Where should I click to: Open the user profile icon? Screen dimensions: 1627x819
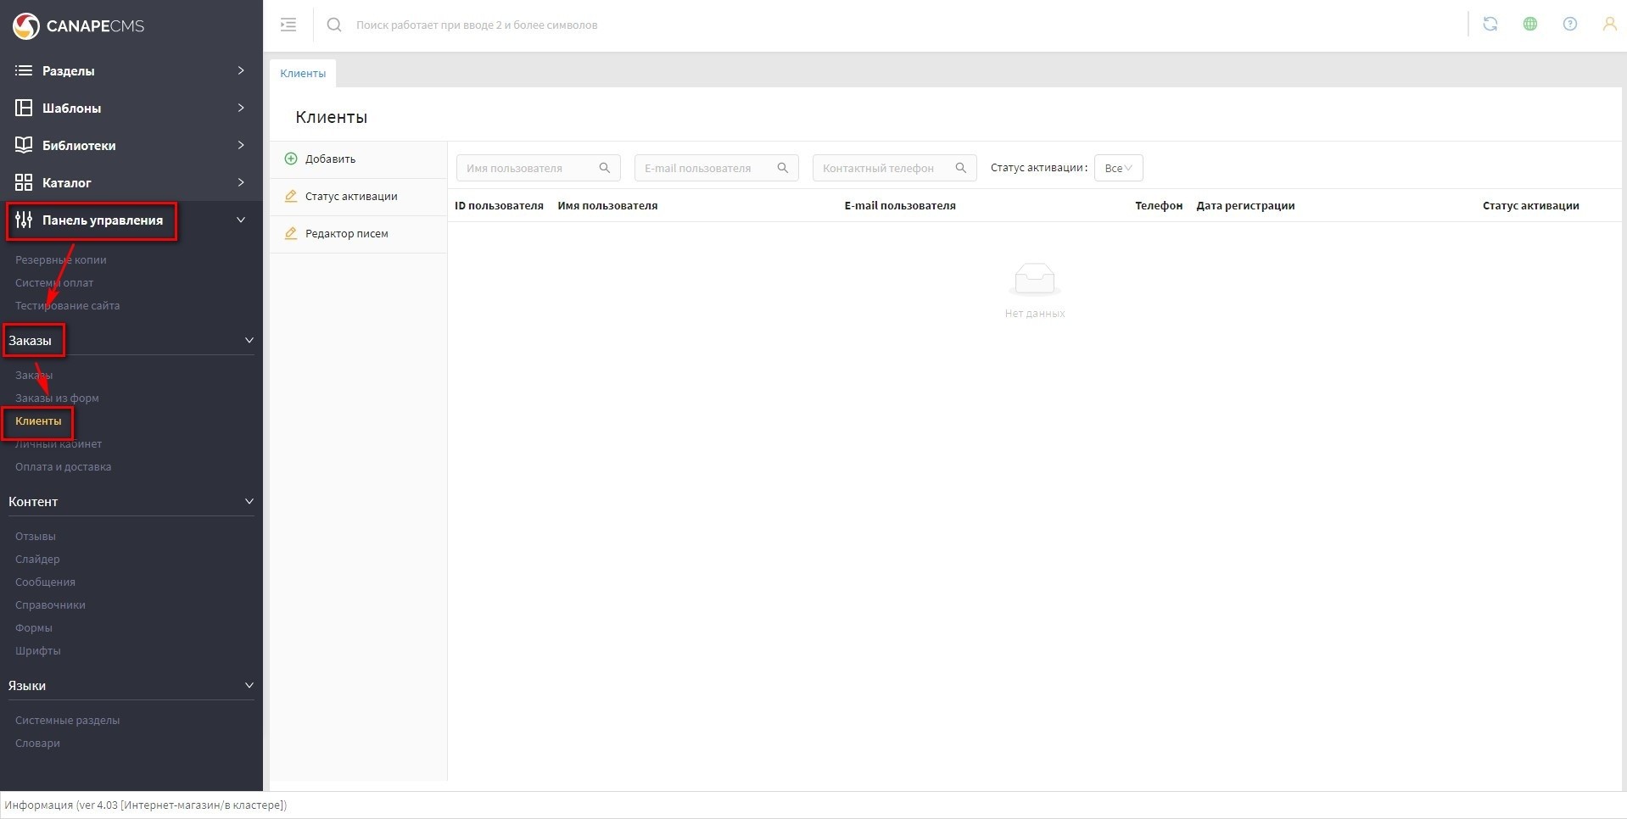[x=1608, y=25]
